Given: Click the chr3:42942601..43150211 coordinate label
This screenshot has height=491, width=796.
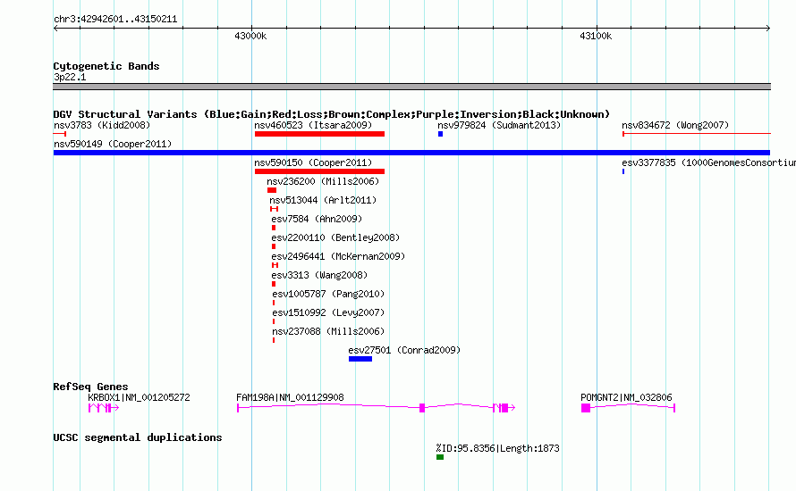Looking at the screenshot, I should pyautogui.click(x=115, y=20).
